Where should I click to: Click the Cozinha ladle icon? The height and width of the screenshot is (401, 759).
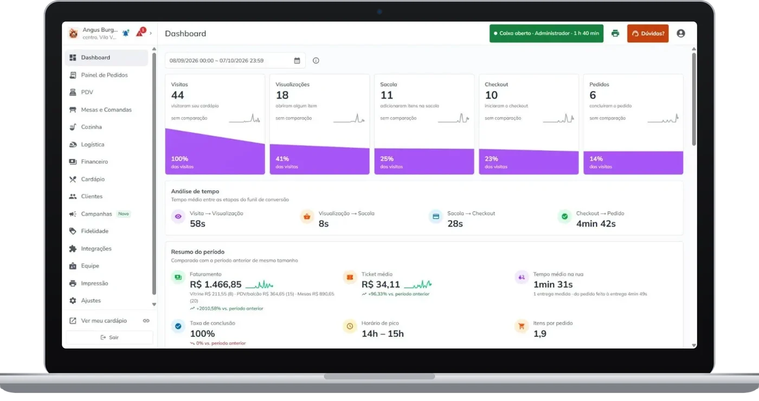pos(73,127)
